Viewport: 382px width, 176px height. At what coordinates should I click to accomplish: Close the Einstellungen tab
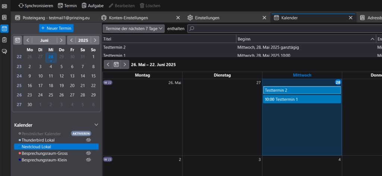click(264, 18)
